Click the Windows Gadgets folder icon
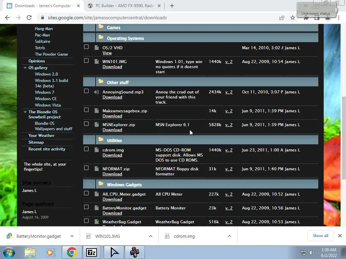Viewport: 346px width, 259px height. click(101, 184)
